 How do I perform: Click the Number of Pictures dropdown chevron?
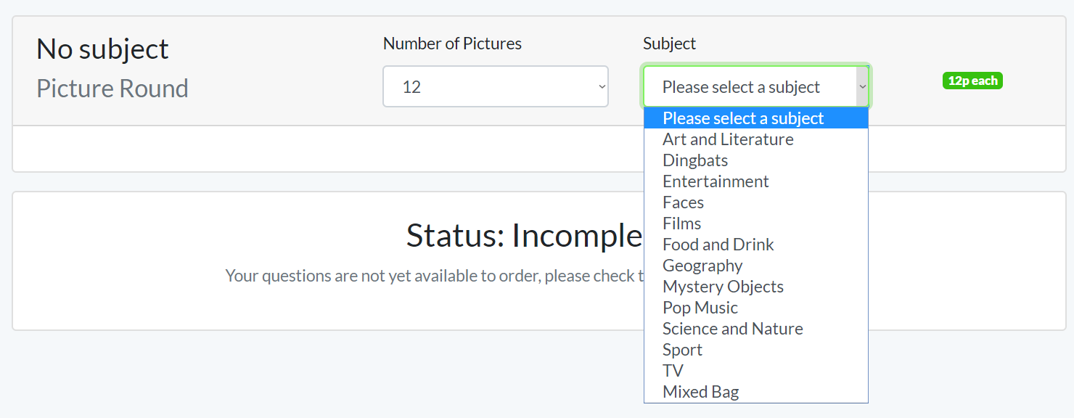602,87
